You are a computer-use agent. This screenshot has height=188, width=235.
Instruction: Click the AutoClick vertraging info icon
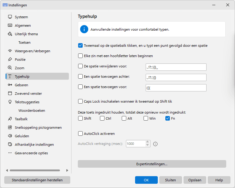pyautogui.click(x=155, y=144)
